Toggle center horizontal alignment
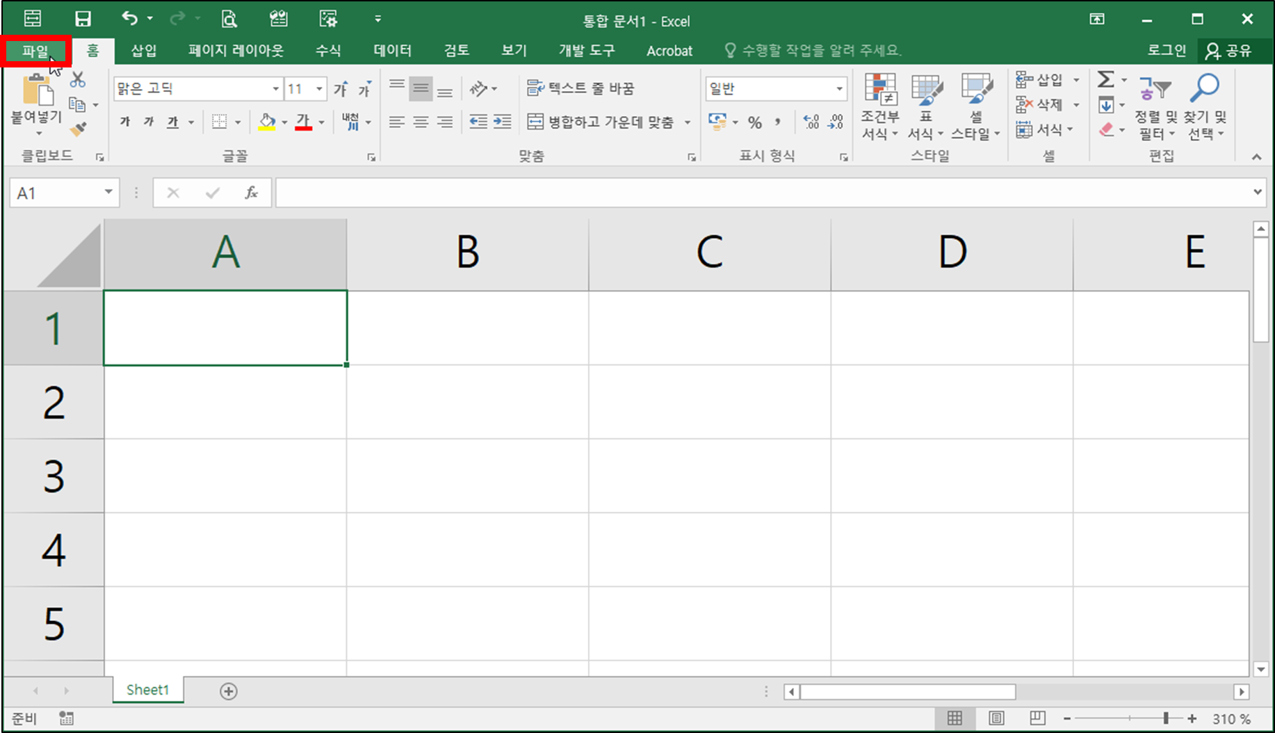Viewport: 1275px width, 733px height. (x=421, y=122)
